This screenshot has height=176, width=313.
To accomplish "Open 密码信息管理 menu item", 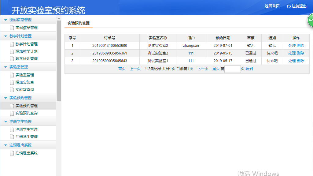I will click(27, 28).
